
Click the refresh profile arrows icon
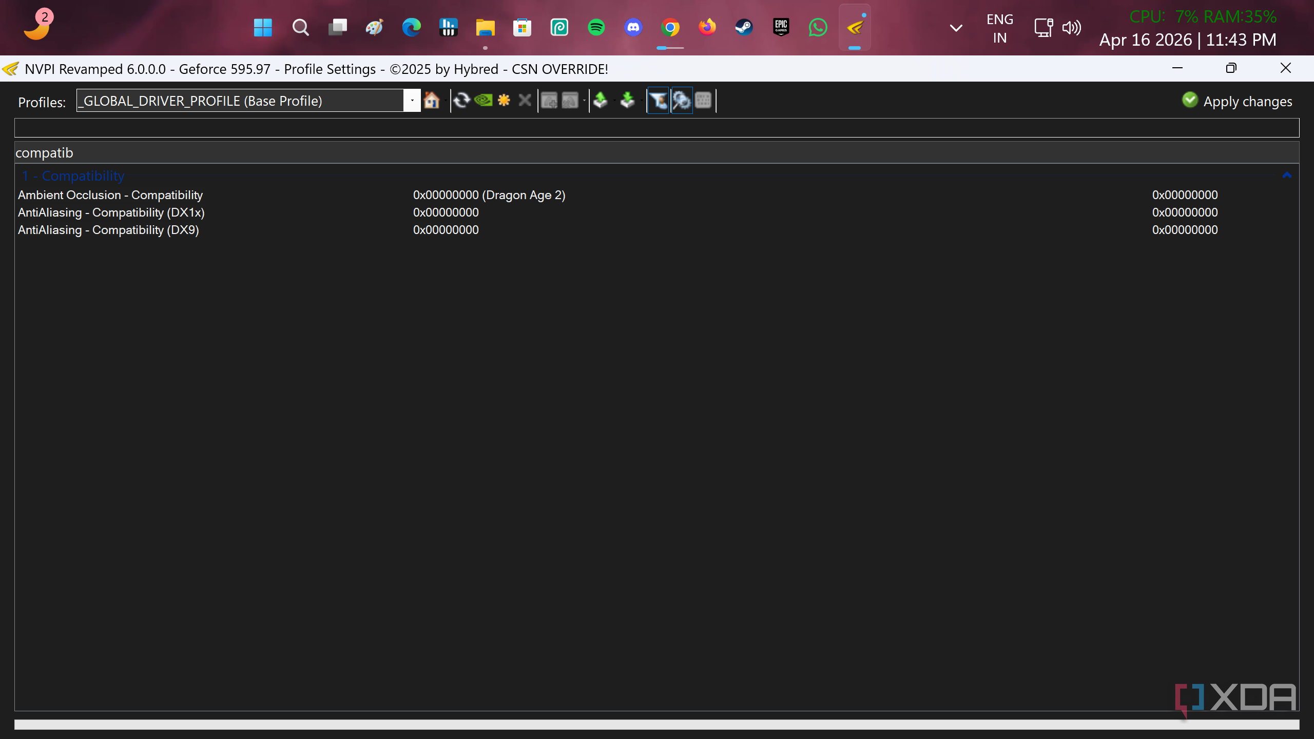coord(461,100)
